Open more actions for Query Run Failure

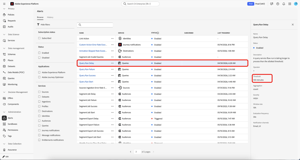coord(112,69)
